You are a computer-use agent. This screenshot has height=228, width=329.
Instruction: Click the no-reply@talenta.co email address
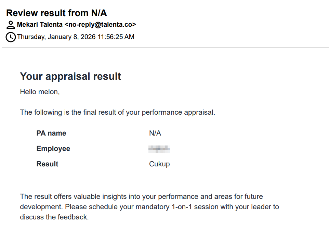(100, 25)
